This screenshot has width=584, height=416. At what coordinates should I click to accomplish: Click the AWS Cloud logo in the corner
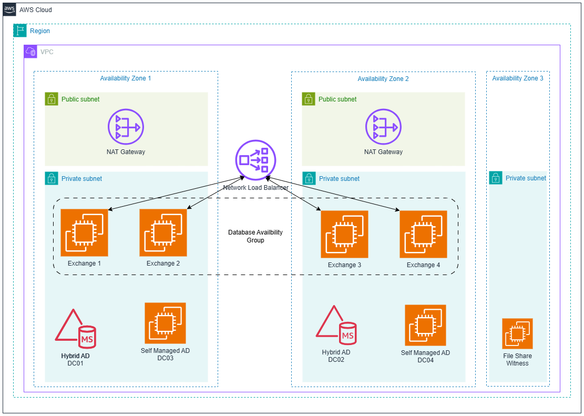tap(9, 9)
